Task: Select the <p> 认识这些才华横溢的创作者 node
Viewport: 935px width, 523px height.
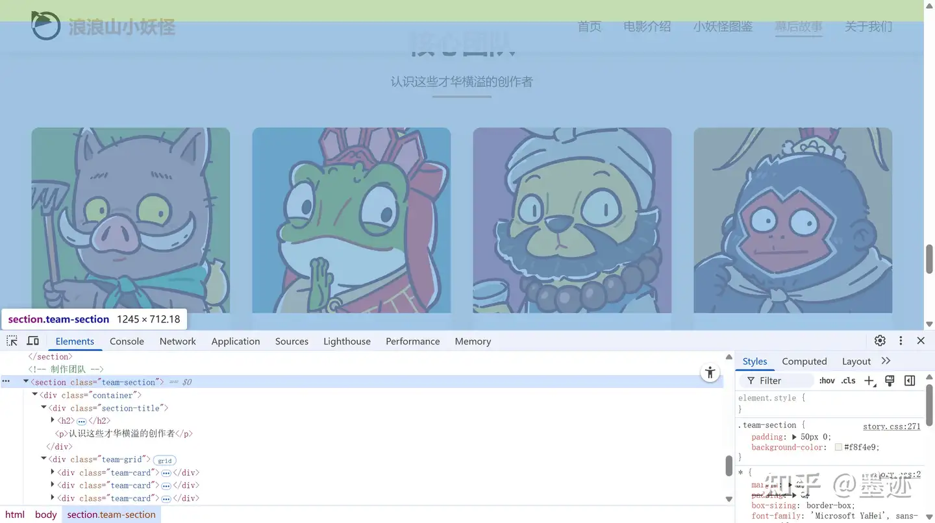Action: coord(124,433)
